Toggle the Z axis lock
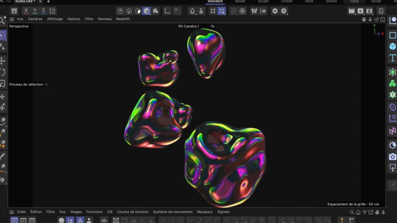Screen dimensions: 397x223 point(43,11)
